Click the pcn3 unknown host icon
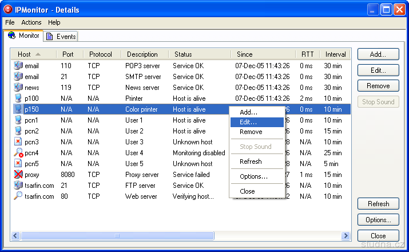409x252 pixels. (18, 142)
